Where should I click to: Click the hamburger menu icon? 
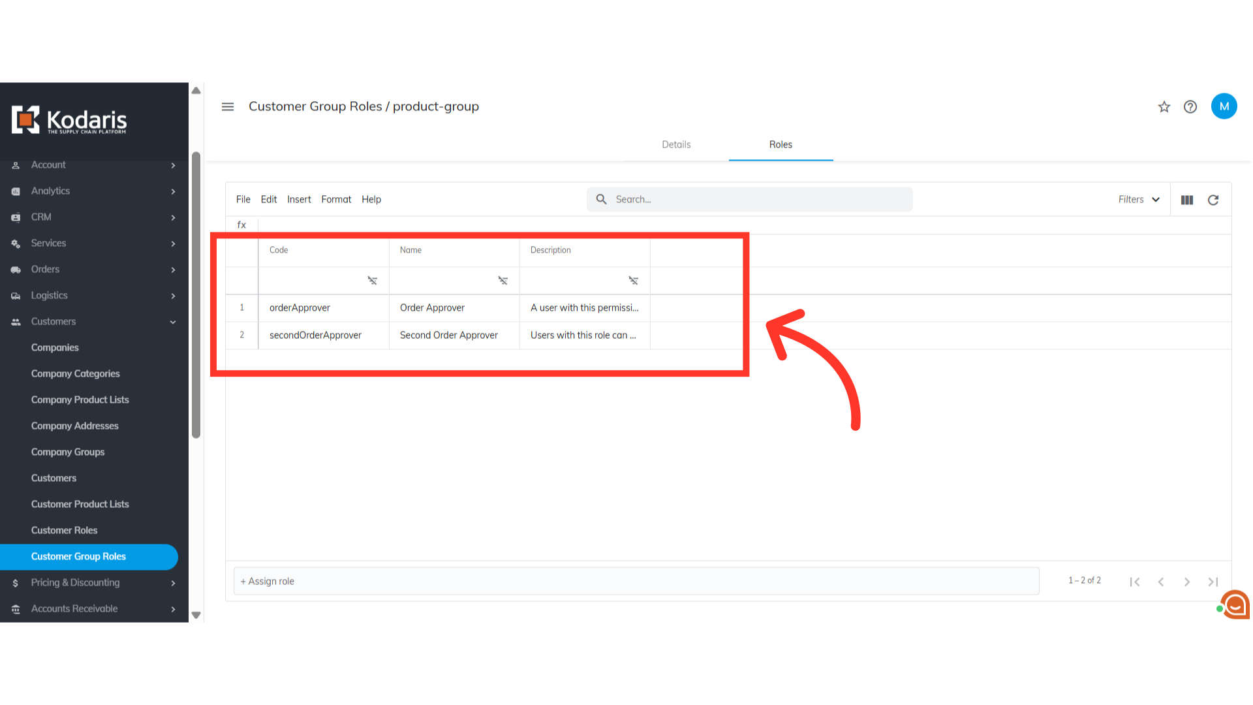(228, 106)
